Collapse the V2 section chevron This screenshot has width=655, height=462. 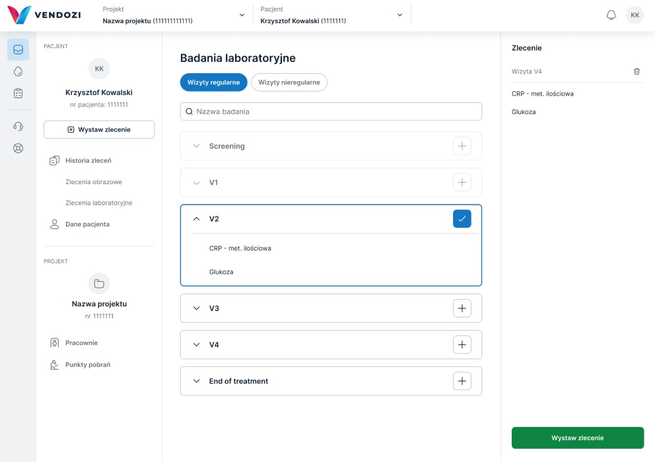pyautogui.click(x=196, y=218)
